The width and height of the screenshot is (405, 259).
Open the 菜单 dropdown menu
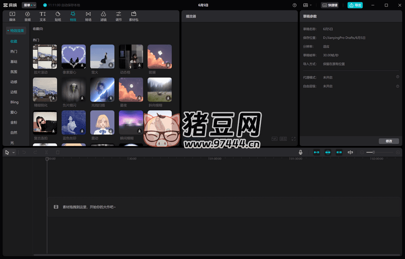(29, 5)
